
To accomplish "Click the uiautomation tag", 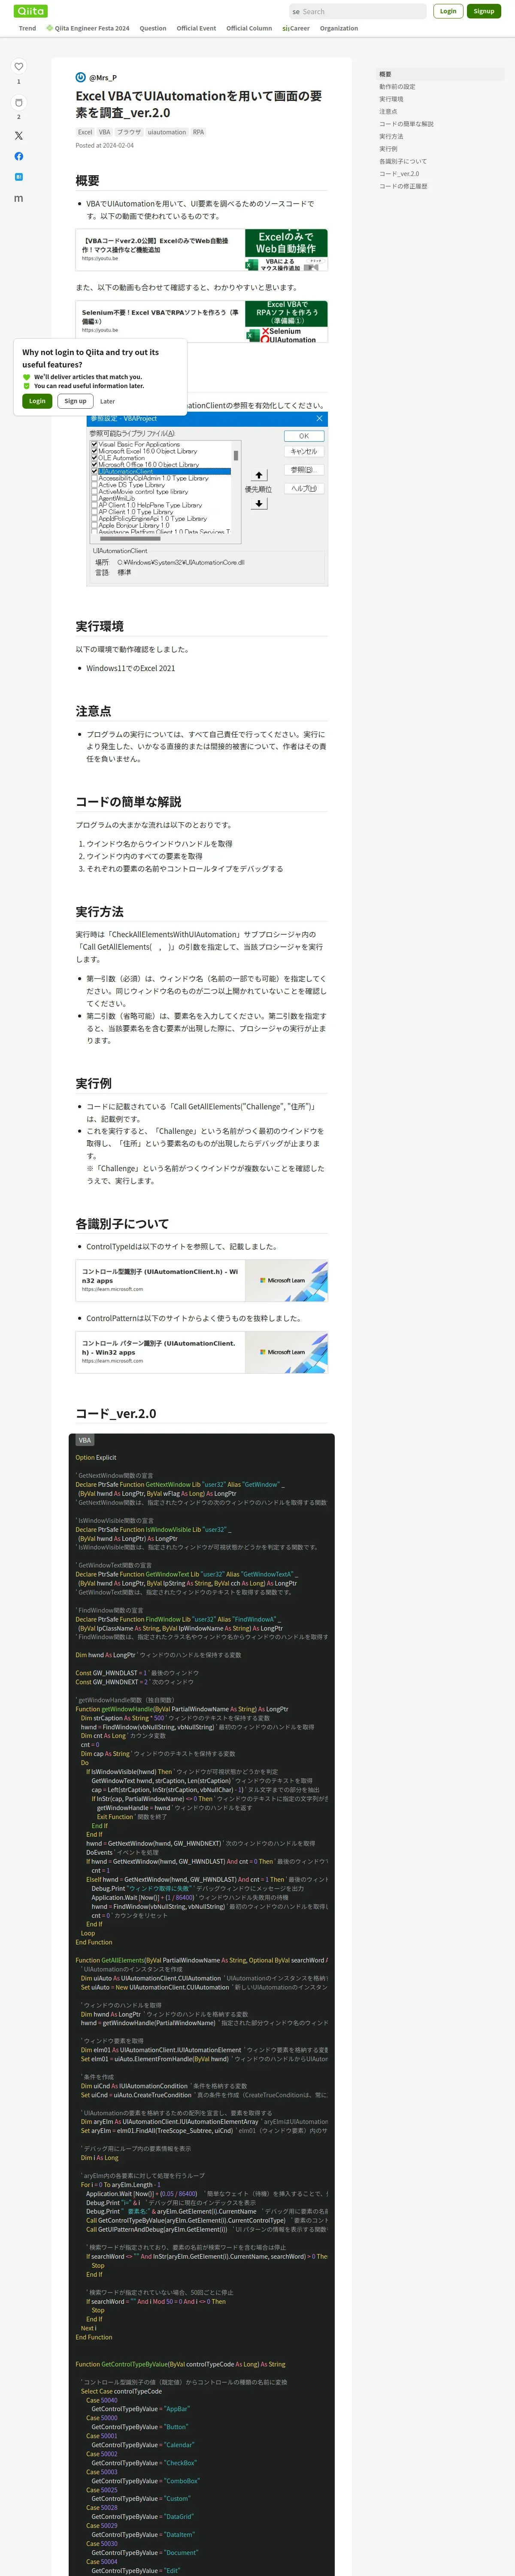I will 167,132.
